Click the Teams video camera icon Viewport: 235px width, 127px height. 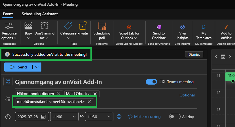point(162,81)
